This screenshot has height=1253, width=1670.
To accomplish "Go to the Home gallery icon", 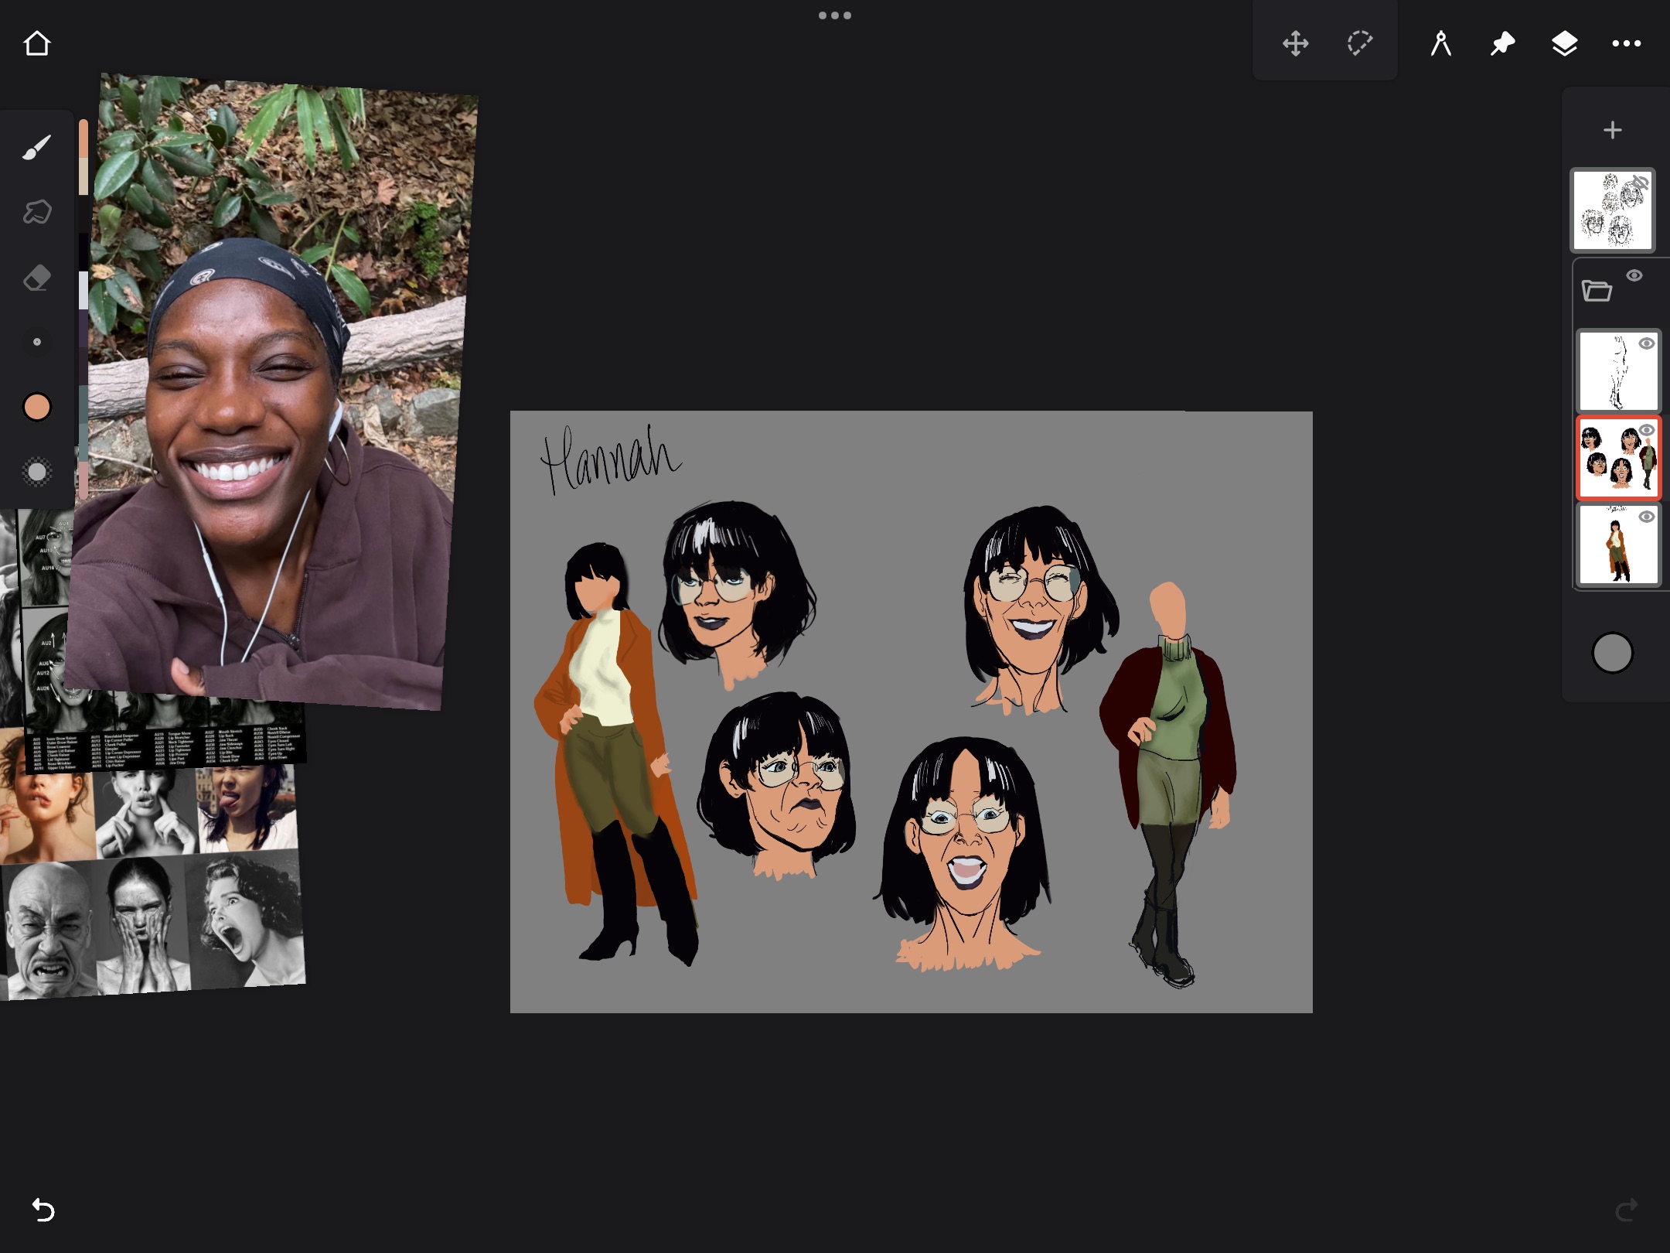I will (x=37, y=43).
